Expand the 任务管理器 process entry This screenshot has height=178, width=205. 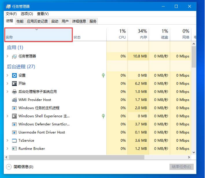pyautogui.click(x=8, y=56)
